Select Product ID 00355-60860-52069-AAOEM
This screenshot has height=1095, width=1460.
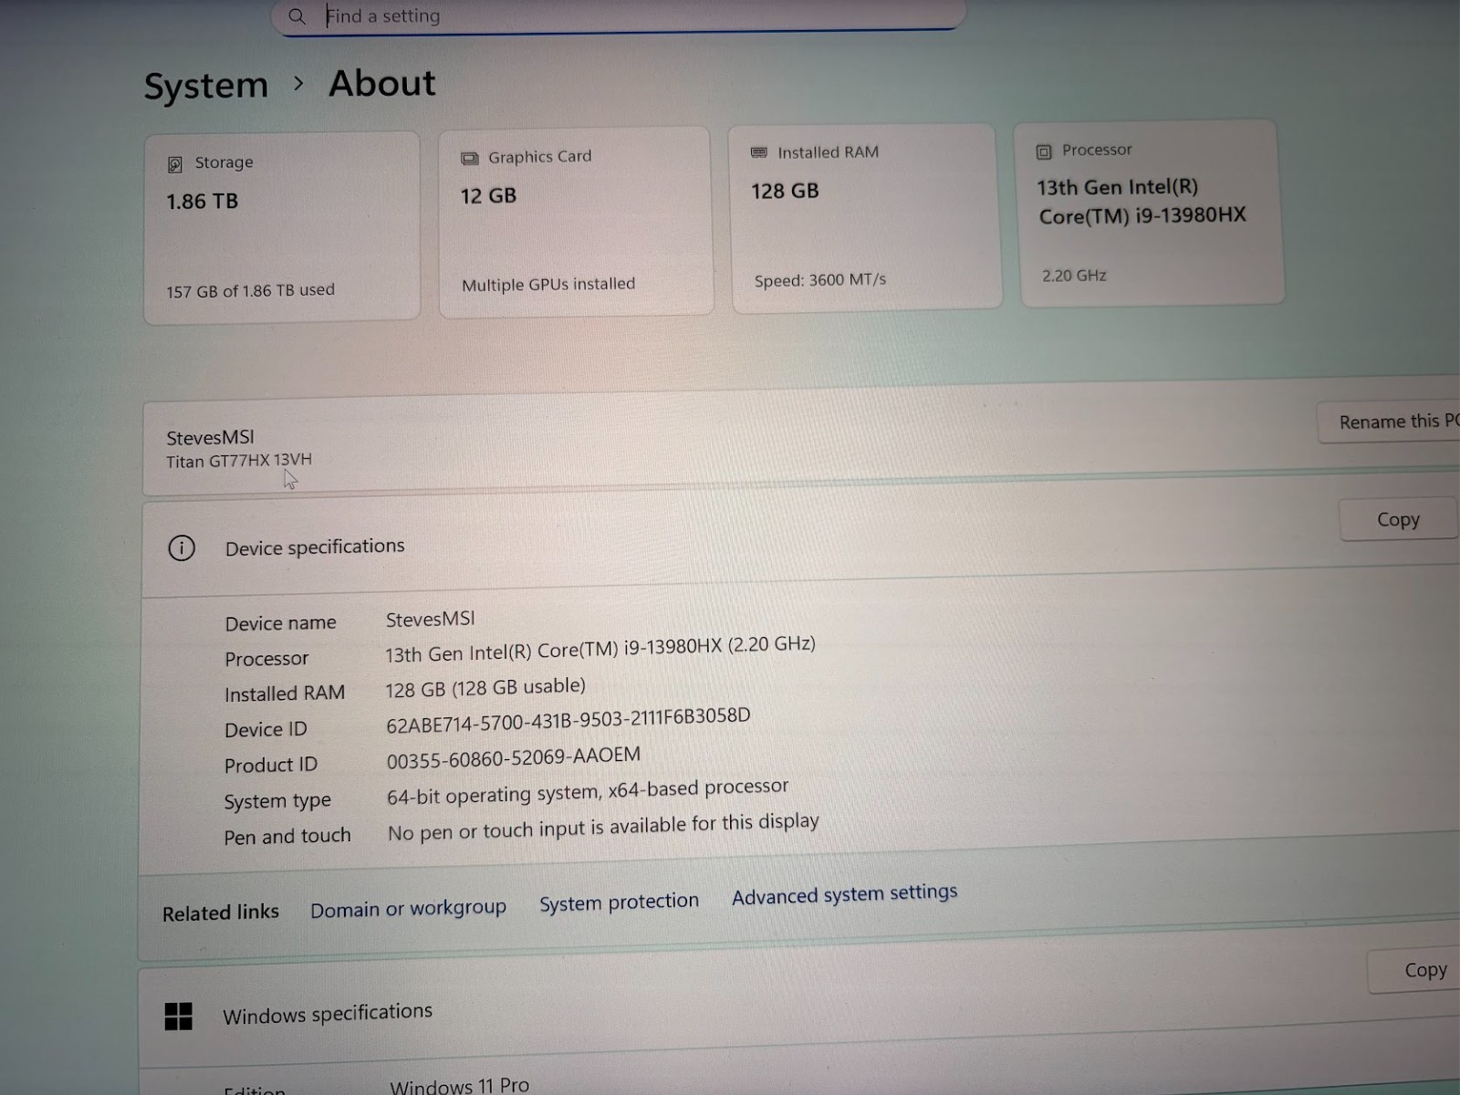pyautogui.click(x=513, y=758)
